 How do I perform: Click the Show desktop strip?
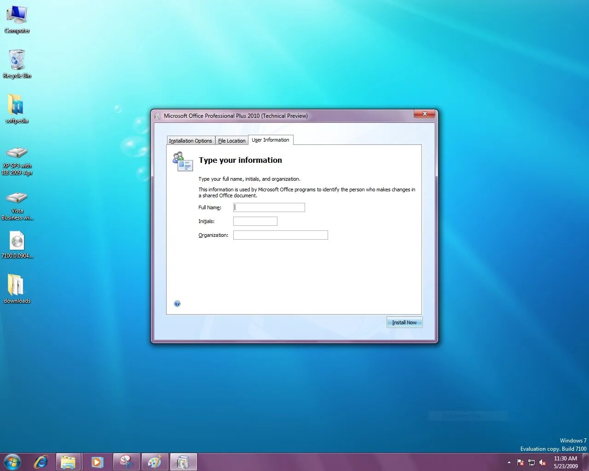[586, 462]
